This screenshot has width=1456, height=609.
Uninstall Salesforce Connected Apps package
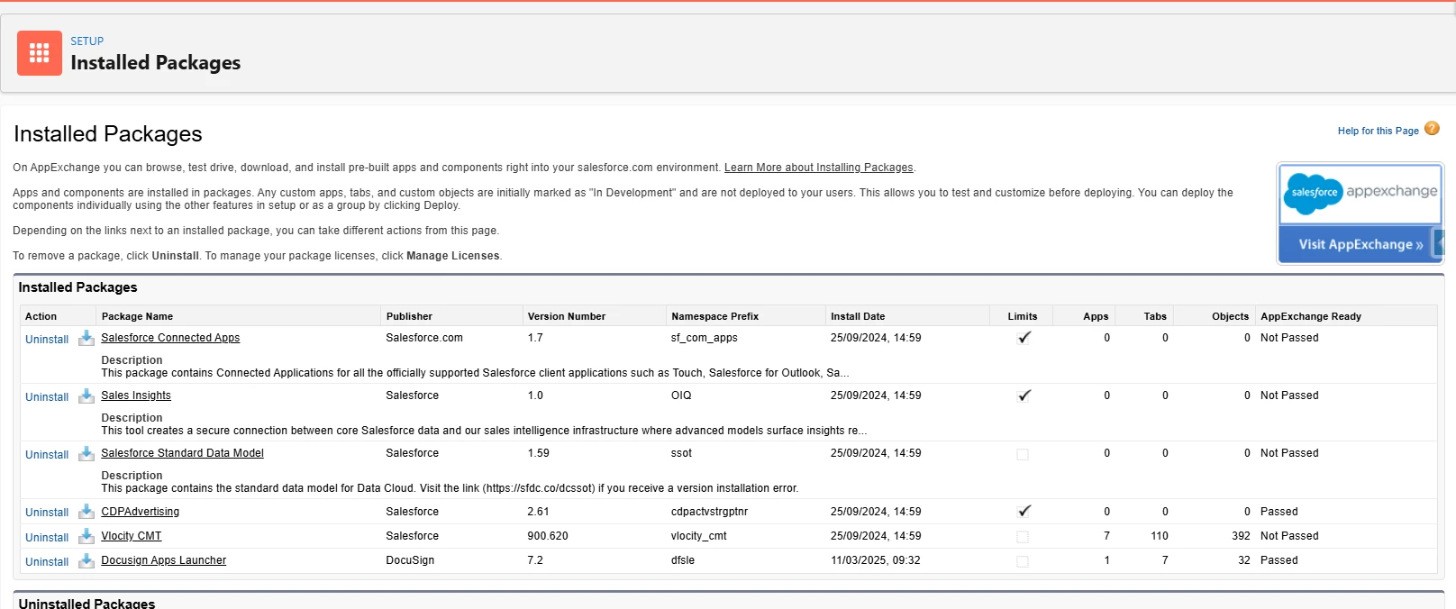[47, 340]
